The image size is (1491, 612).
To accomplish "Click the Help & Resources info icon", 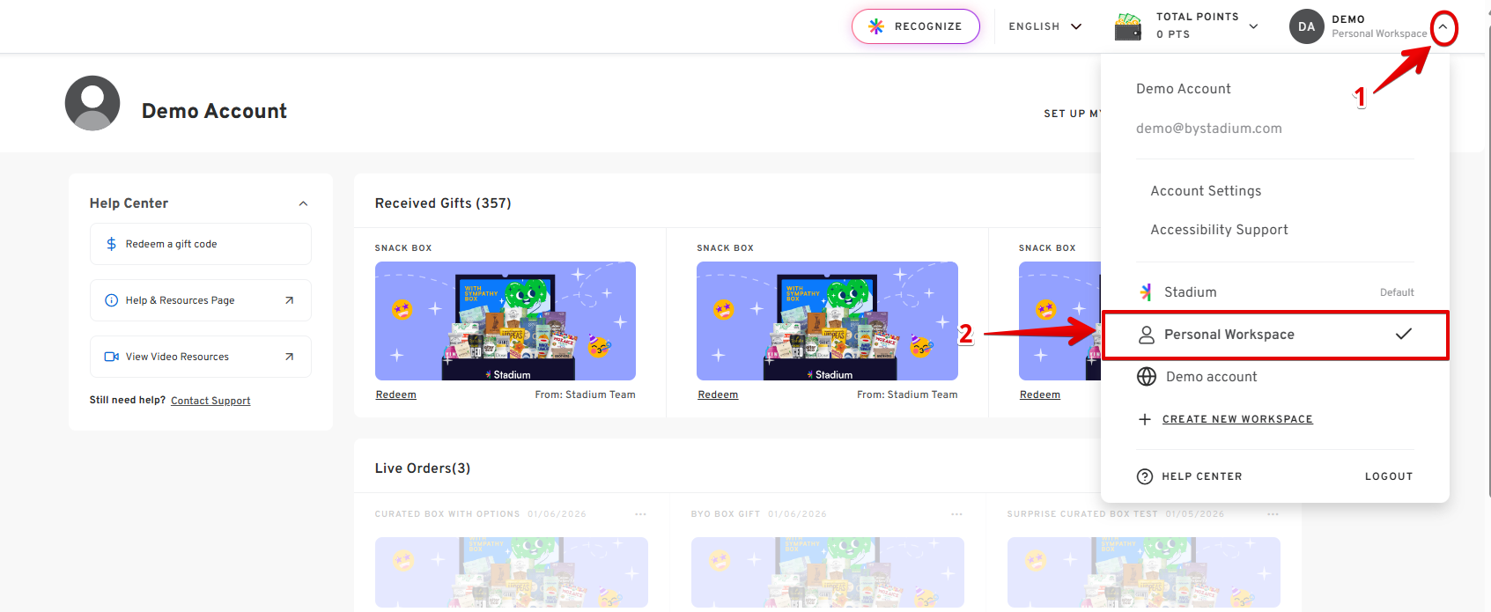I will pos(112,300).
